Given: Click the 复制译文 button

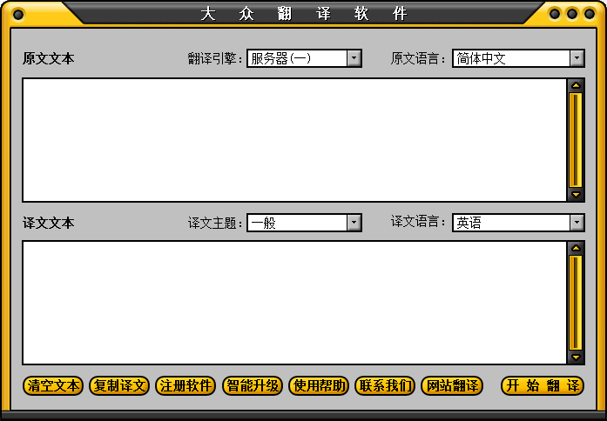Looking at the screenshot, I should (119, 386).
